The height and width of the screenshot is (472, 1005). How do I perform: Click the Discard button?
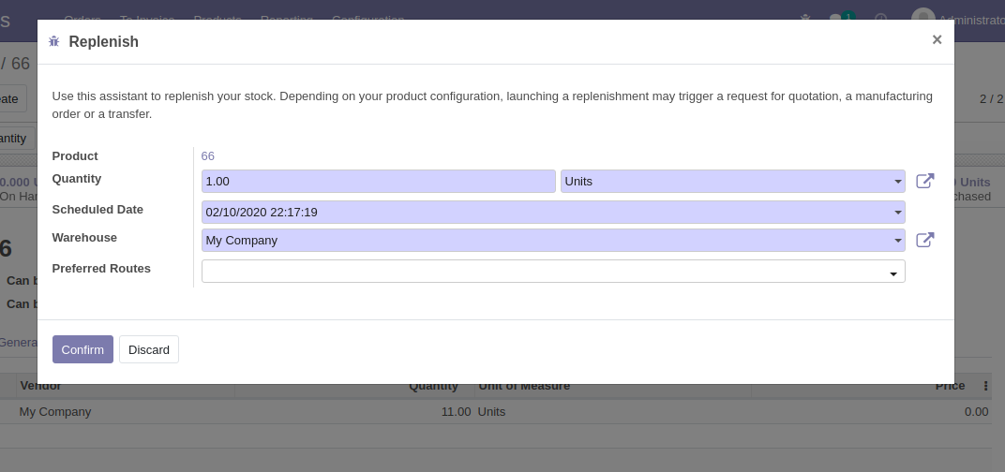coord(149,349)
